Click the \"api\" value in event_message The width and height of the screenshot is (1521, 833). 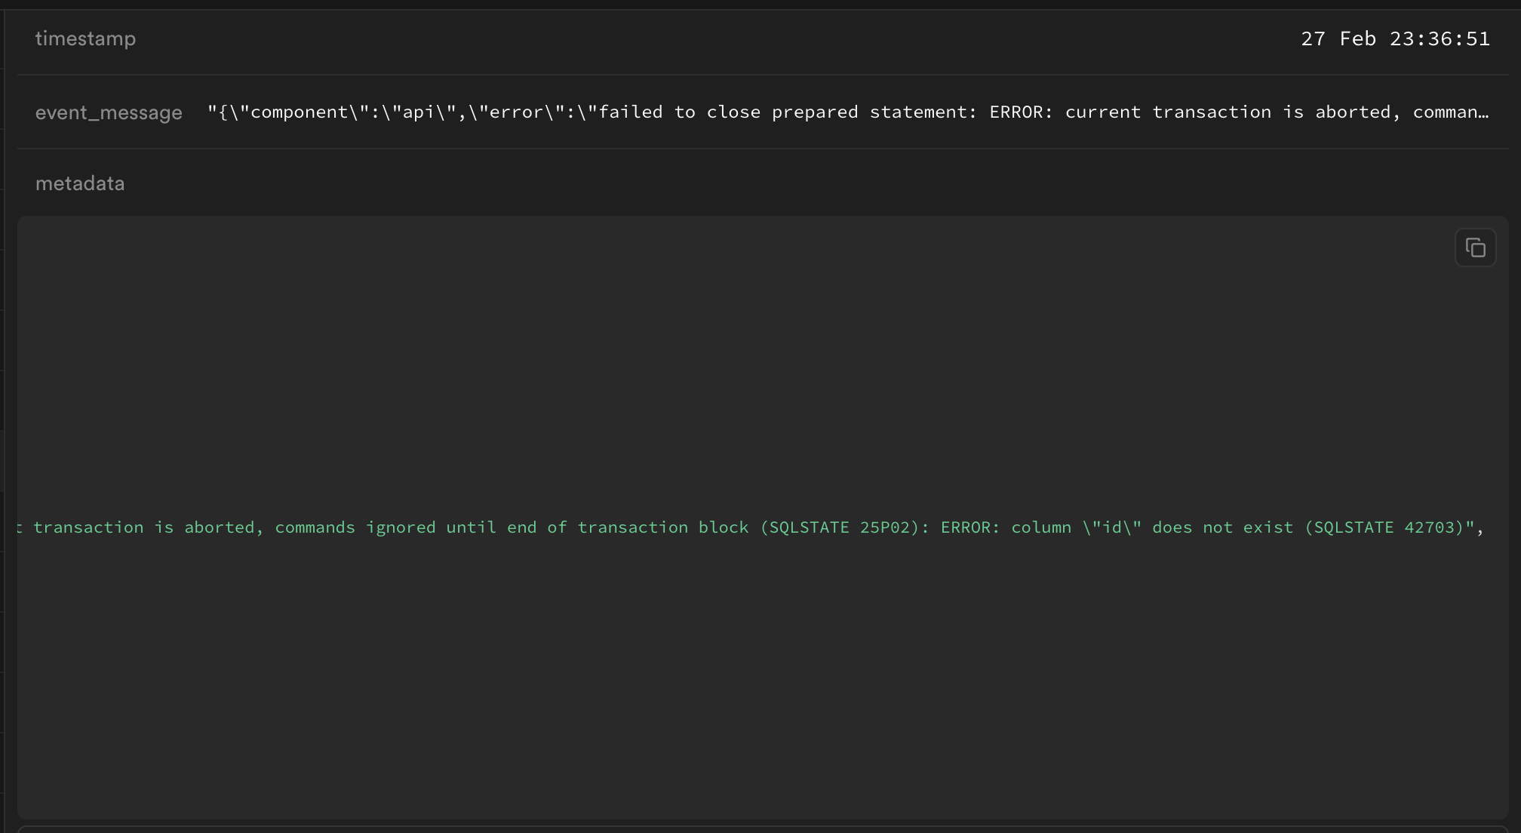(x=419, y=112)
